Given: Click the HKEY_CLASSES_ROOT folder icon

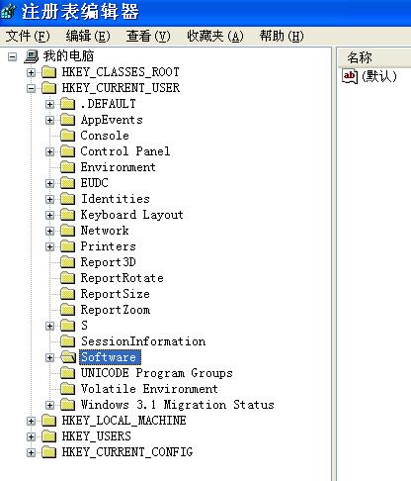Looking at the screenshot, I should [x=49, y=72].
